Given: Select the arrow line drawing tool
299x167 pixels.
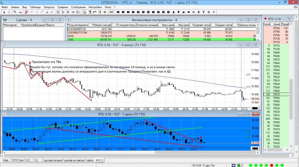Looking at the screenshot, I should coord(42,12).
